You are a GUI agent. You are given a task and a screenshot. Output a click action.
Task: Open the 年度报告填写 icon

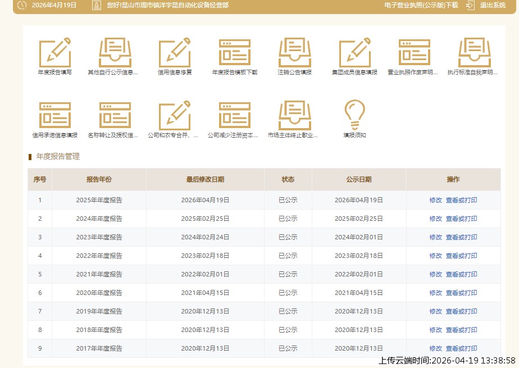pyautogui.click(x=54, y=53)
